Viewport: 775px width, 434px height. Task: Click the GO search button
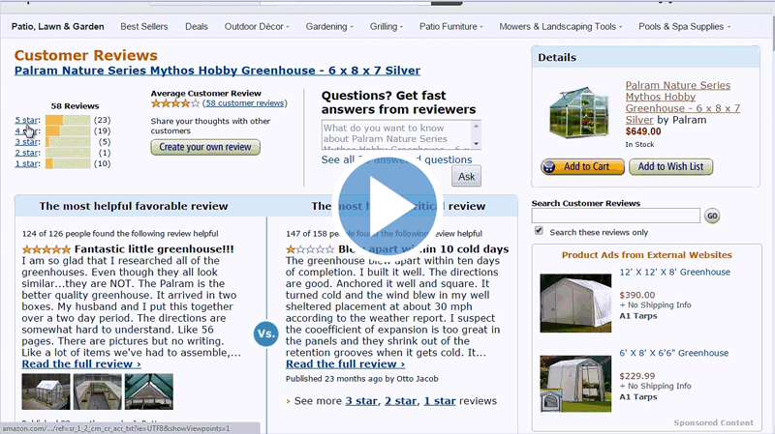(712, 216)
